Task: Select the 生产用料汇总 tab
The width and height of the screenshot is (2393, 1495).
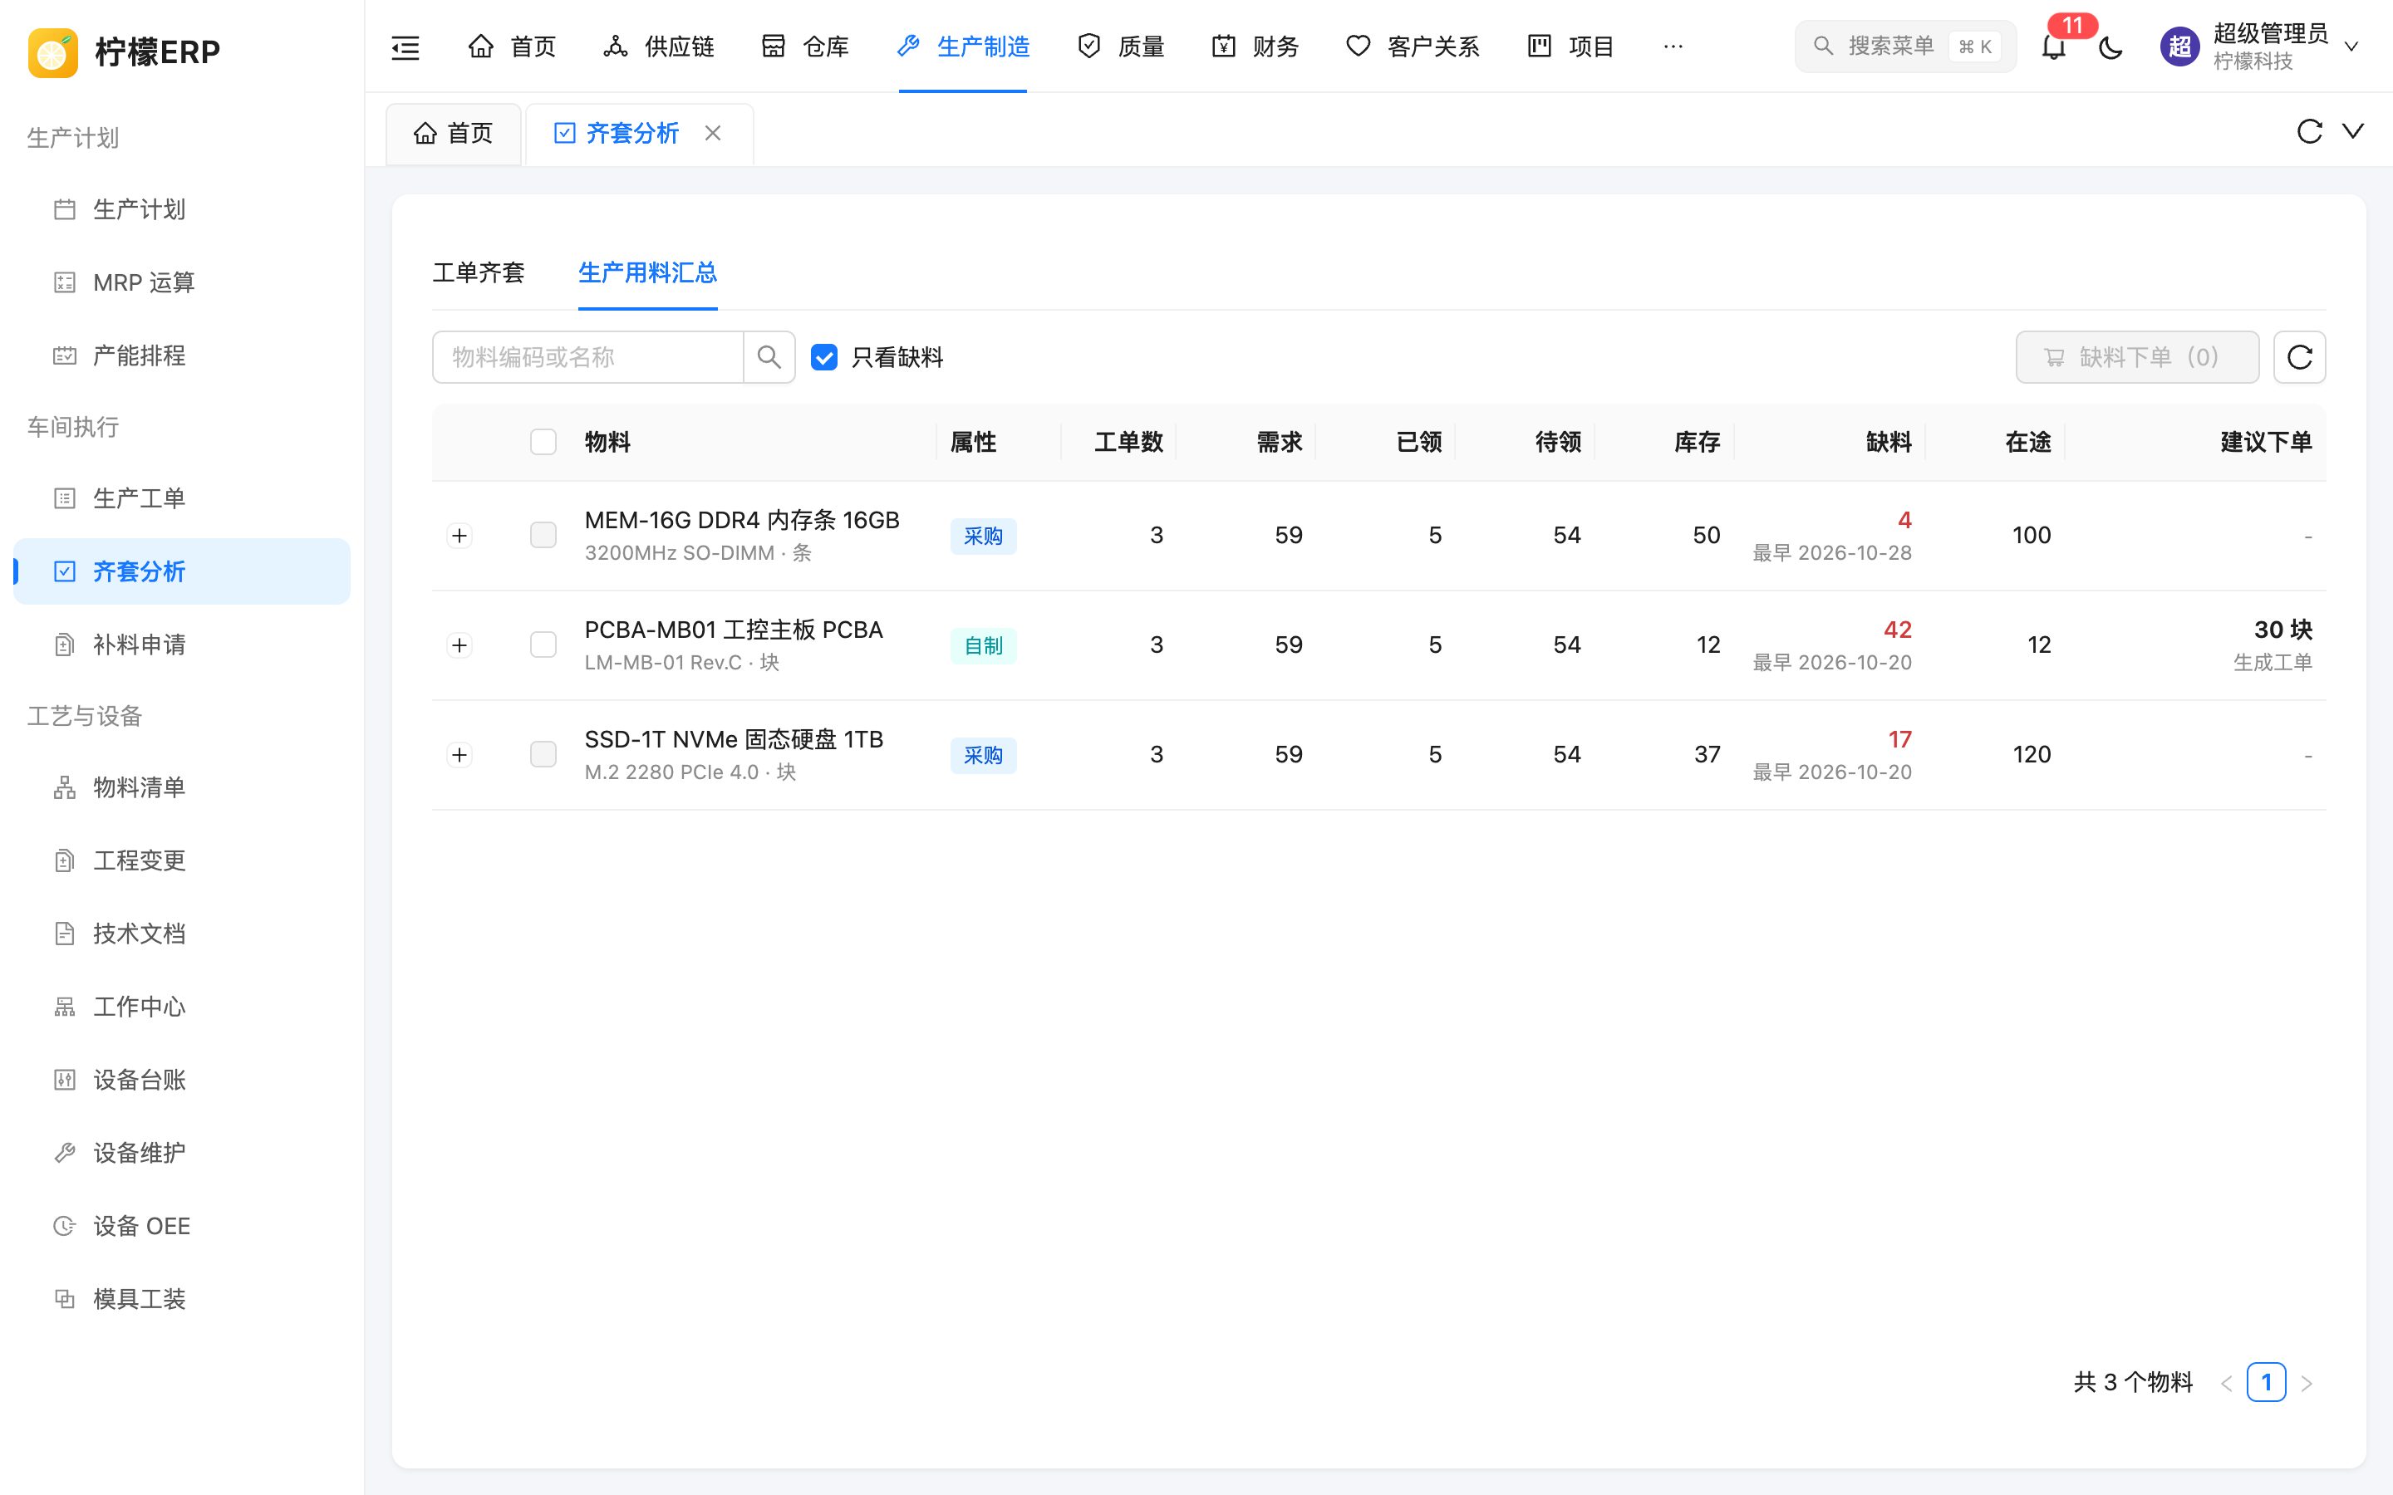Action: tap(648, 273)
